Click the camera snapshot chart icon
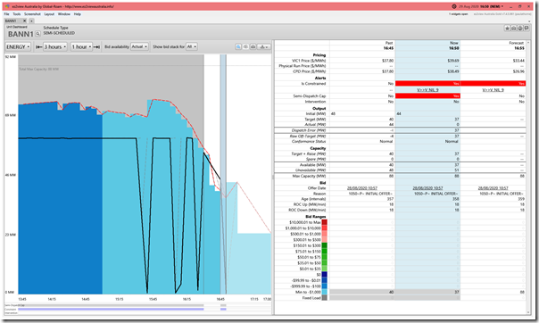Screen dimensions: 539x323 click(x=253, y=46)
